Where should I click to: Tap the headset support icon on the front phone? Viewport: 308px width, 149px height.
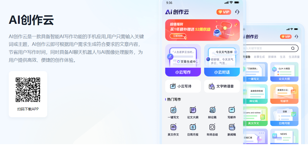pyautogui.click(x=237, y=12)
